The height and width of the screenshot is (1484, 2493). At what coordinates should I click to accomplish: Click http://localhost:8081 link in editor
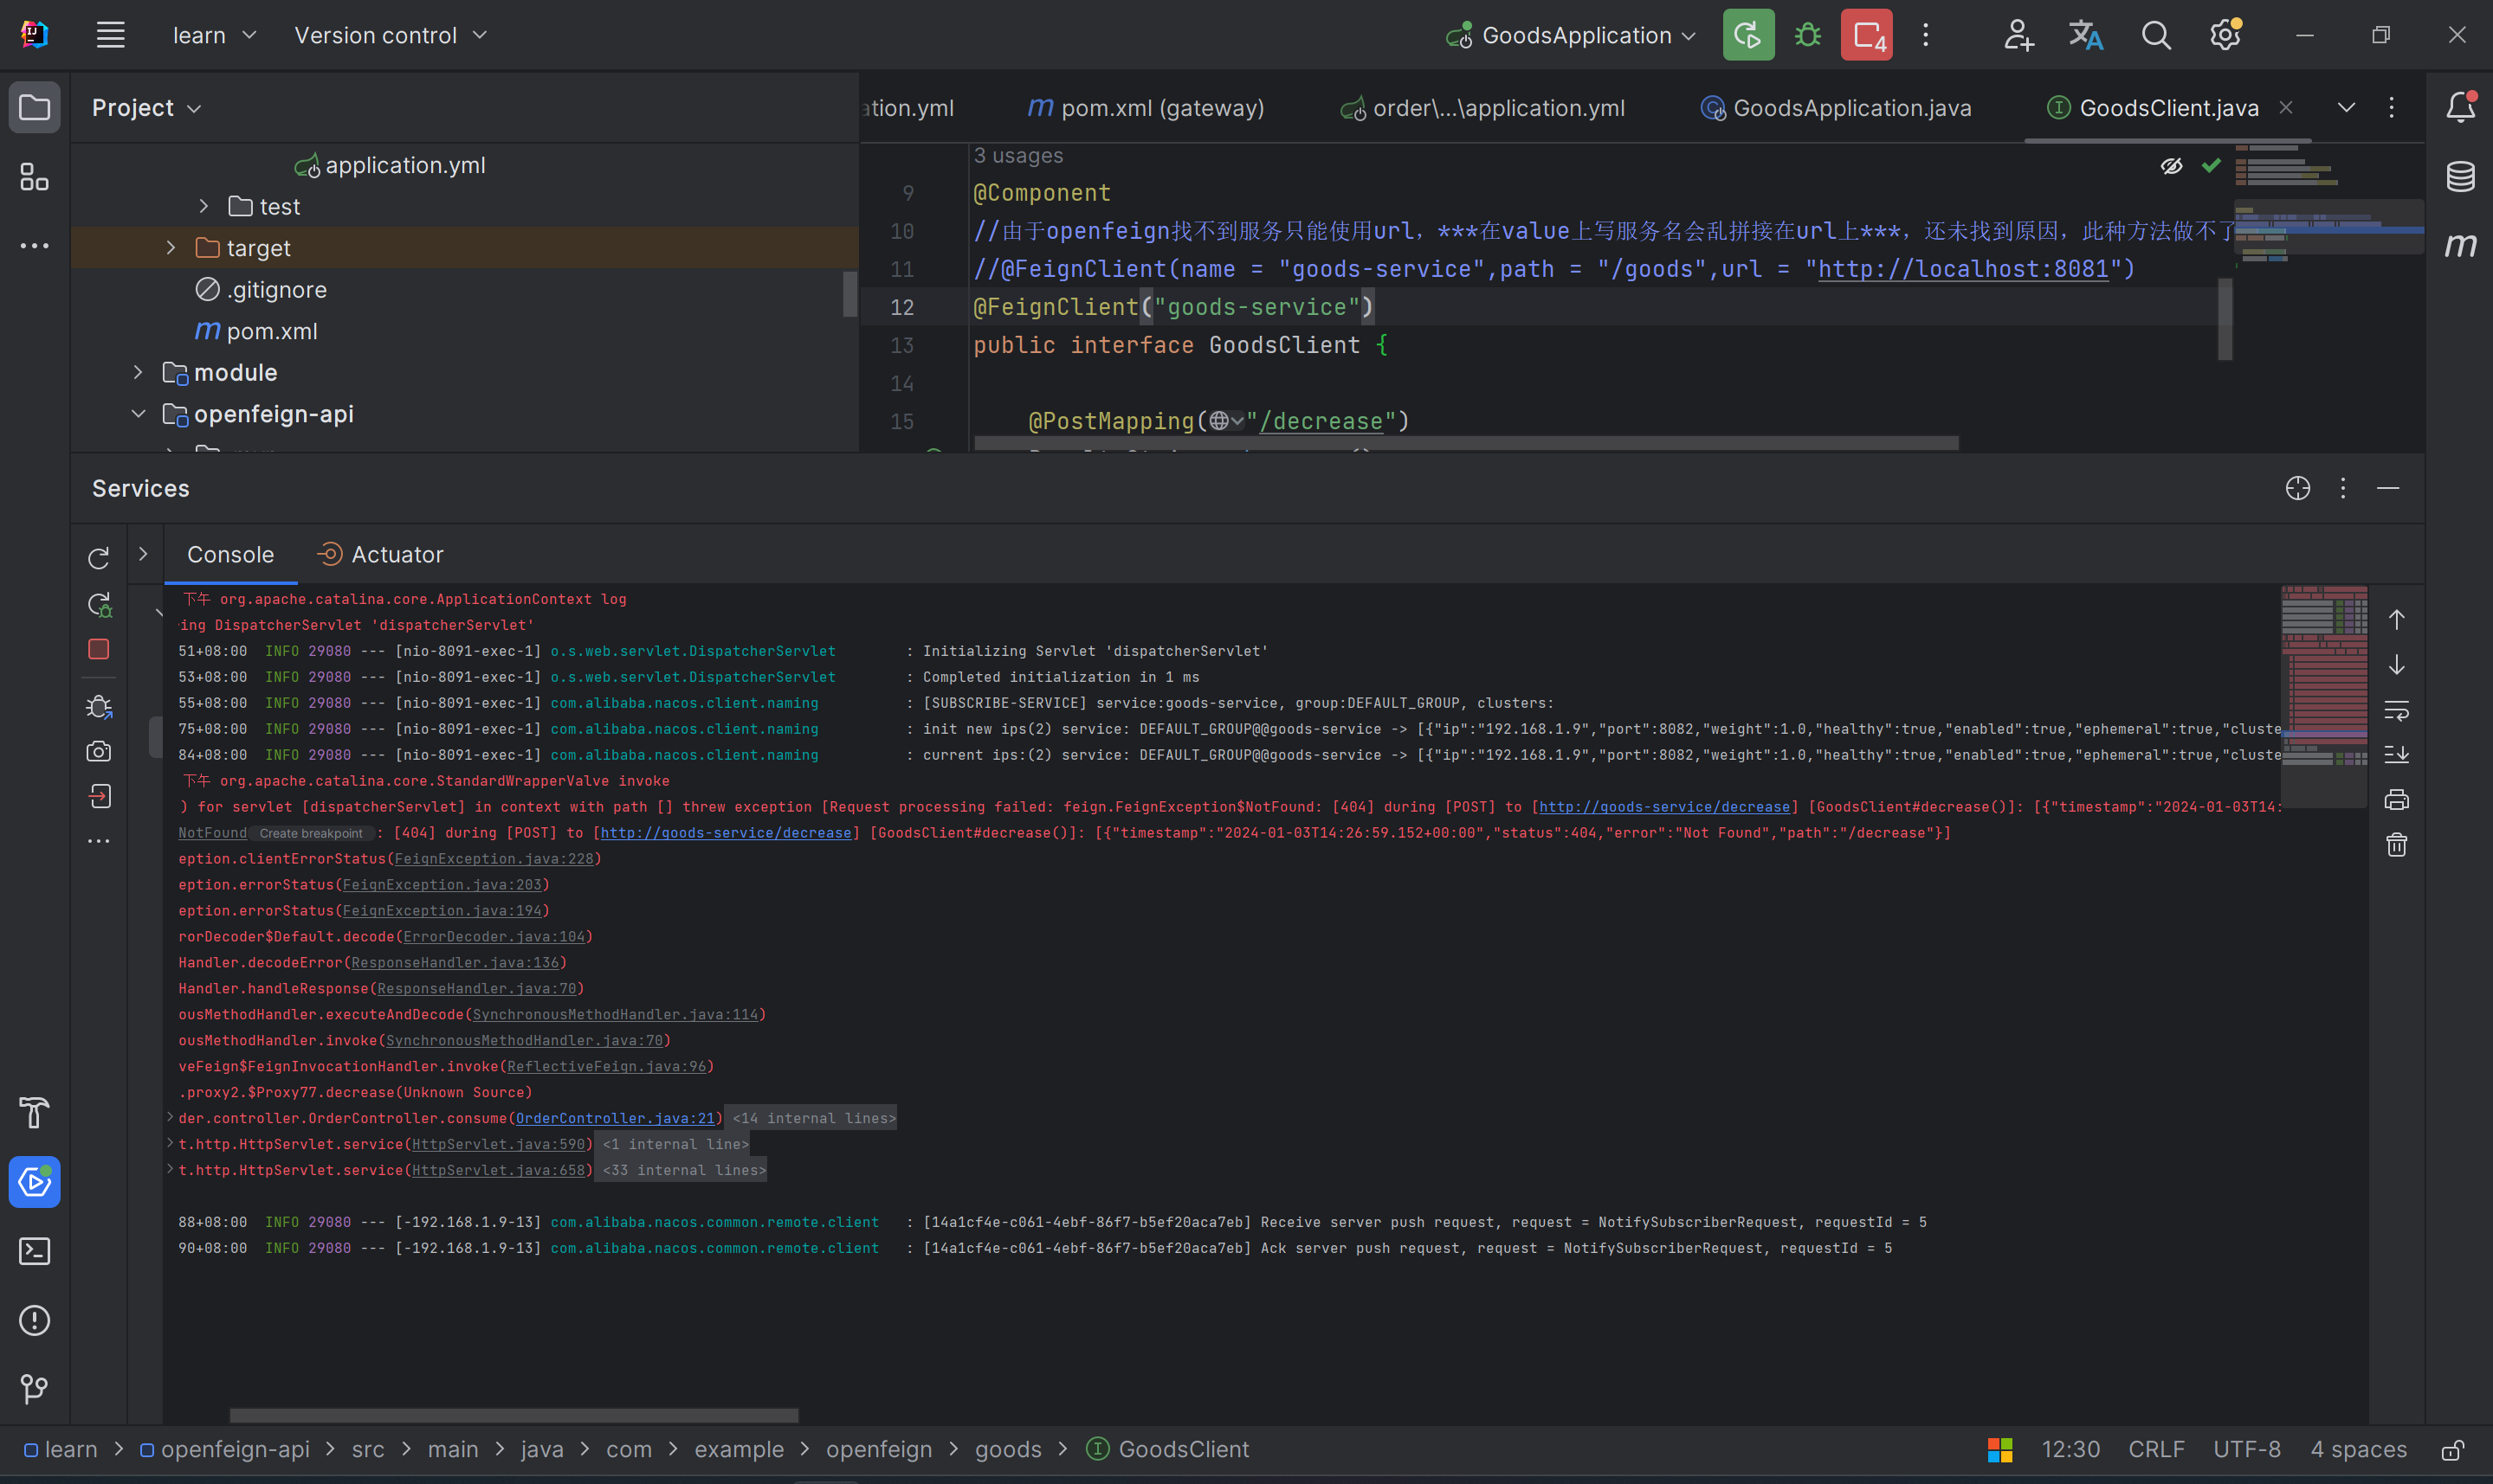[x=1963, y=269]
